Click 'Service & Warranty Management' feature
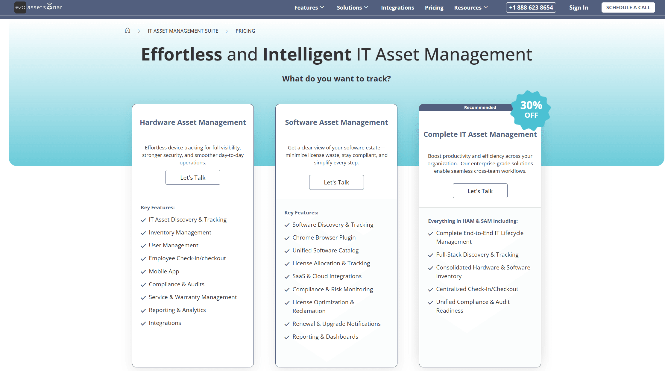The width and height of the screenshot is (665, 371). 193,297
